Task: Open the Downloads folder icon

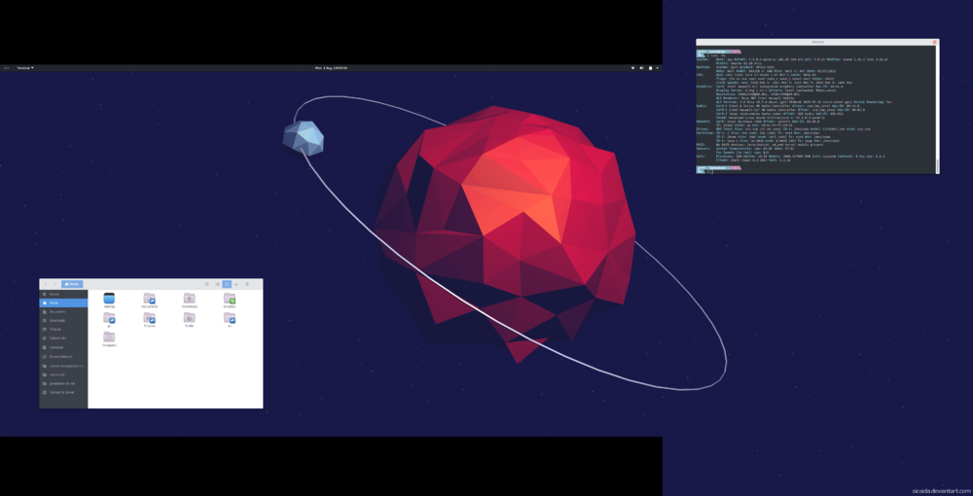Action: (x=190, y=299)
